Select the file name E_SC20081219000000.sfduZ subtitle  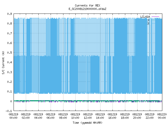click(x=87, y=9)
